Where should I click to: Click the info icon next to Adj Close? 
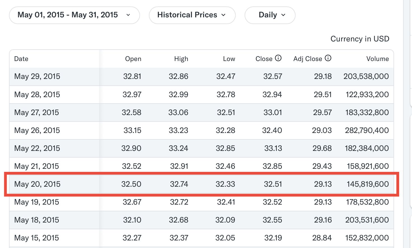pos(328,58)
